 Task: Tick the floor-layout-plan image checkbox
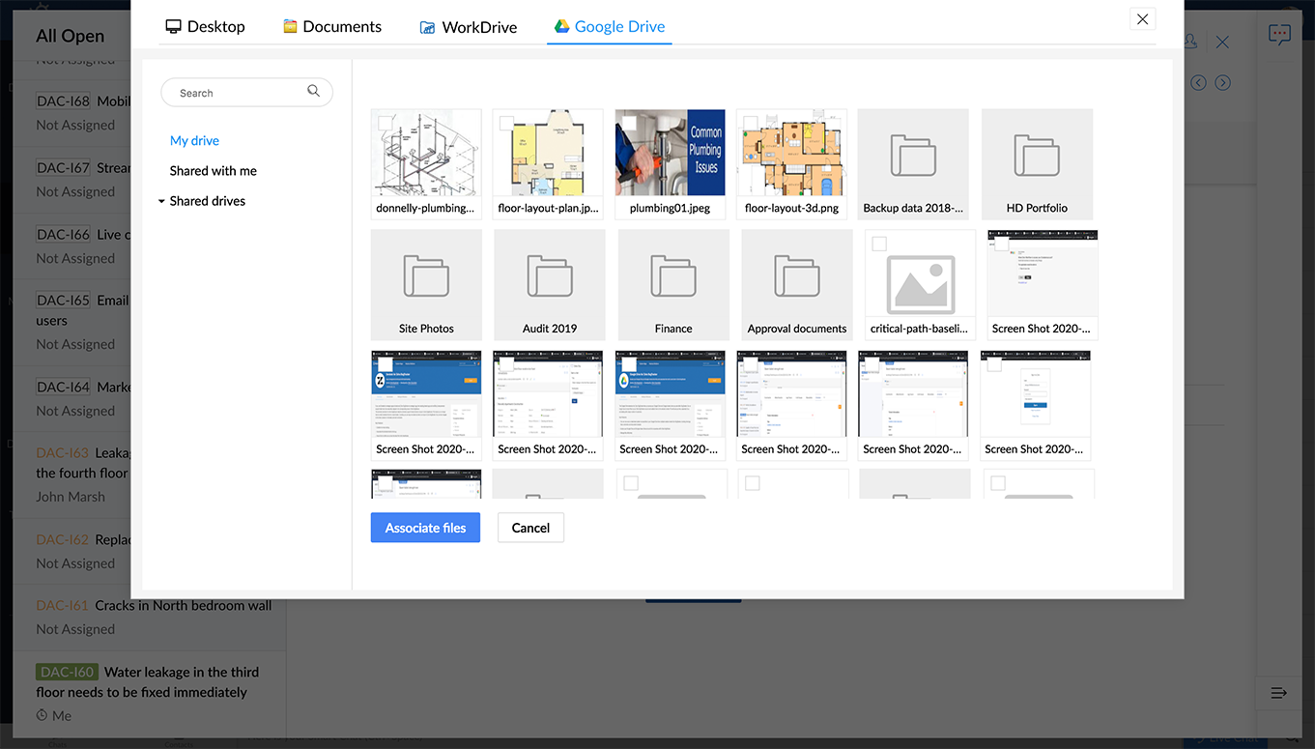(506, 123)
